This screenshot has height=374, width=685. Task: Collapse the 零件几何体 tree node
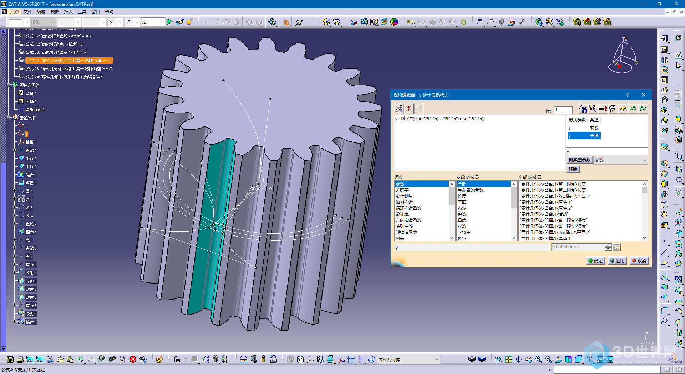[9, 85]
